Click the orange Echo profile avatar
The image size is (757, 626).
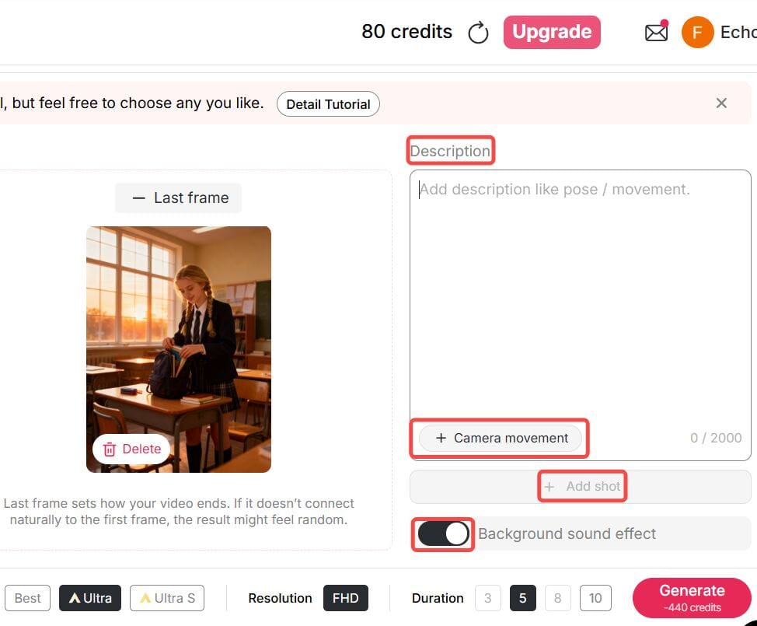click(697, 32)
